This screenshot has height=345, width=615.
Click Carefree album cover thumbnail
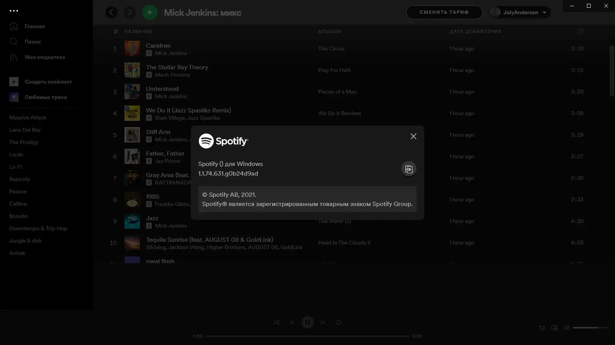pyautogui.click(x=132, y=49)
